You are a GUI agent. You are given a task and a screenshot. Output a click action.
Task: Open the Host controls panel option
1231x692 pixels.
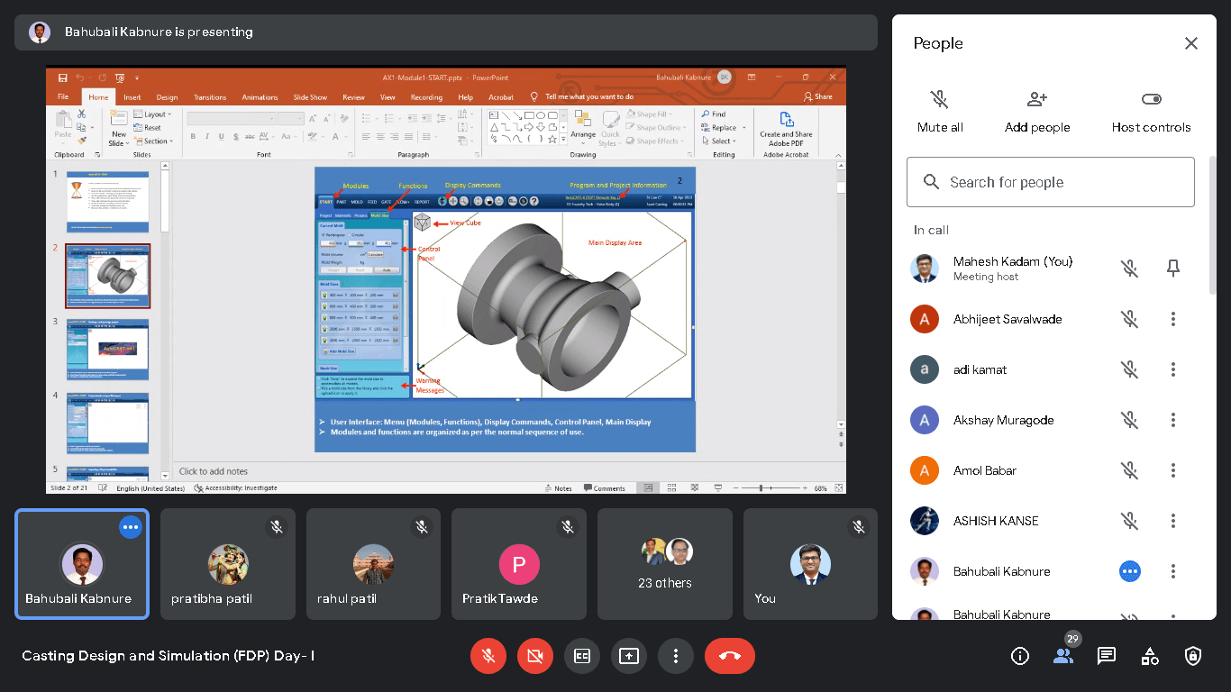1151,111
